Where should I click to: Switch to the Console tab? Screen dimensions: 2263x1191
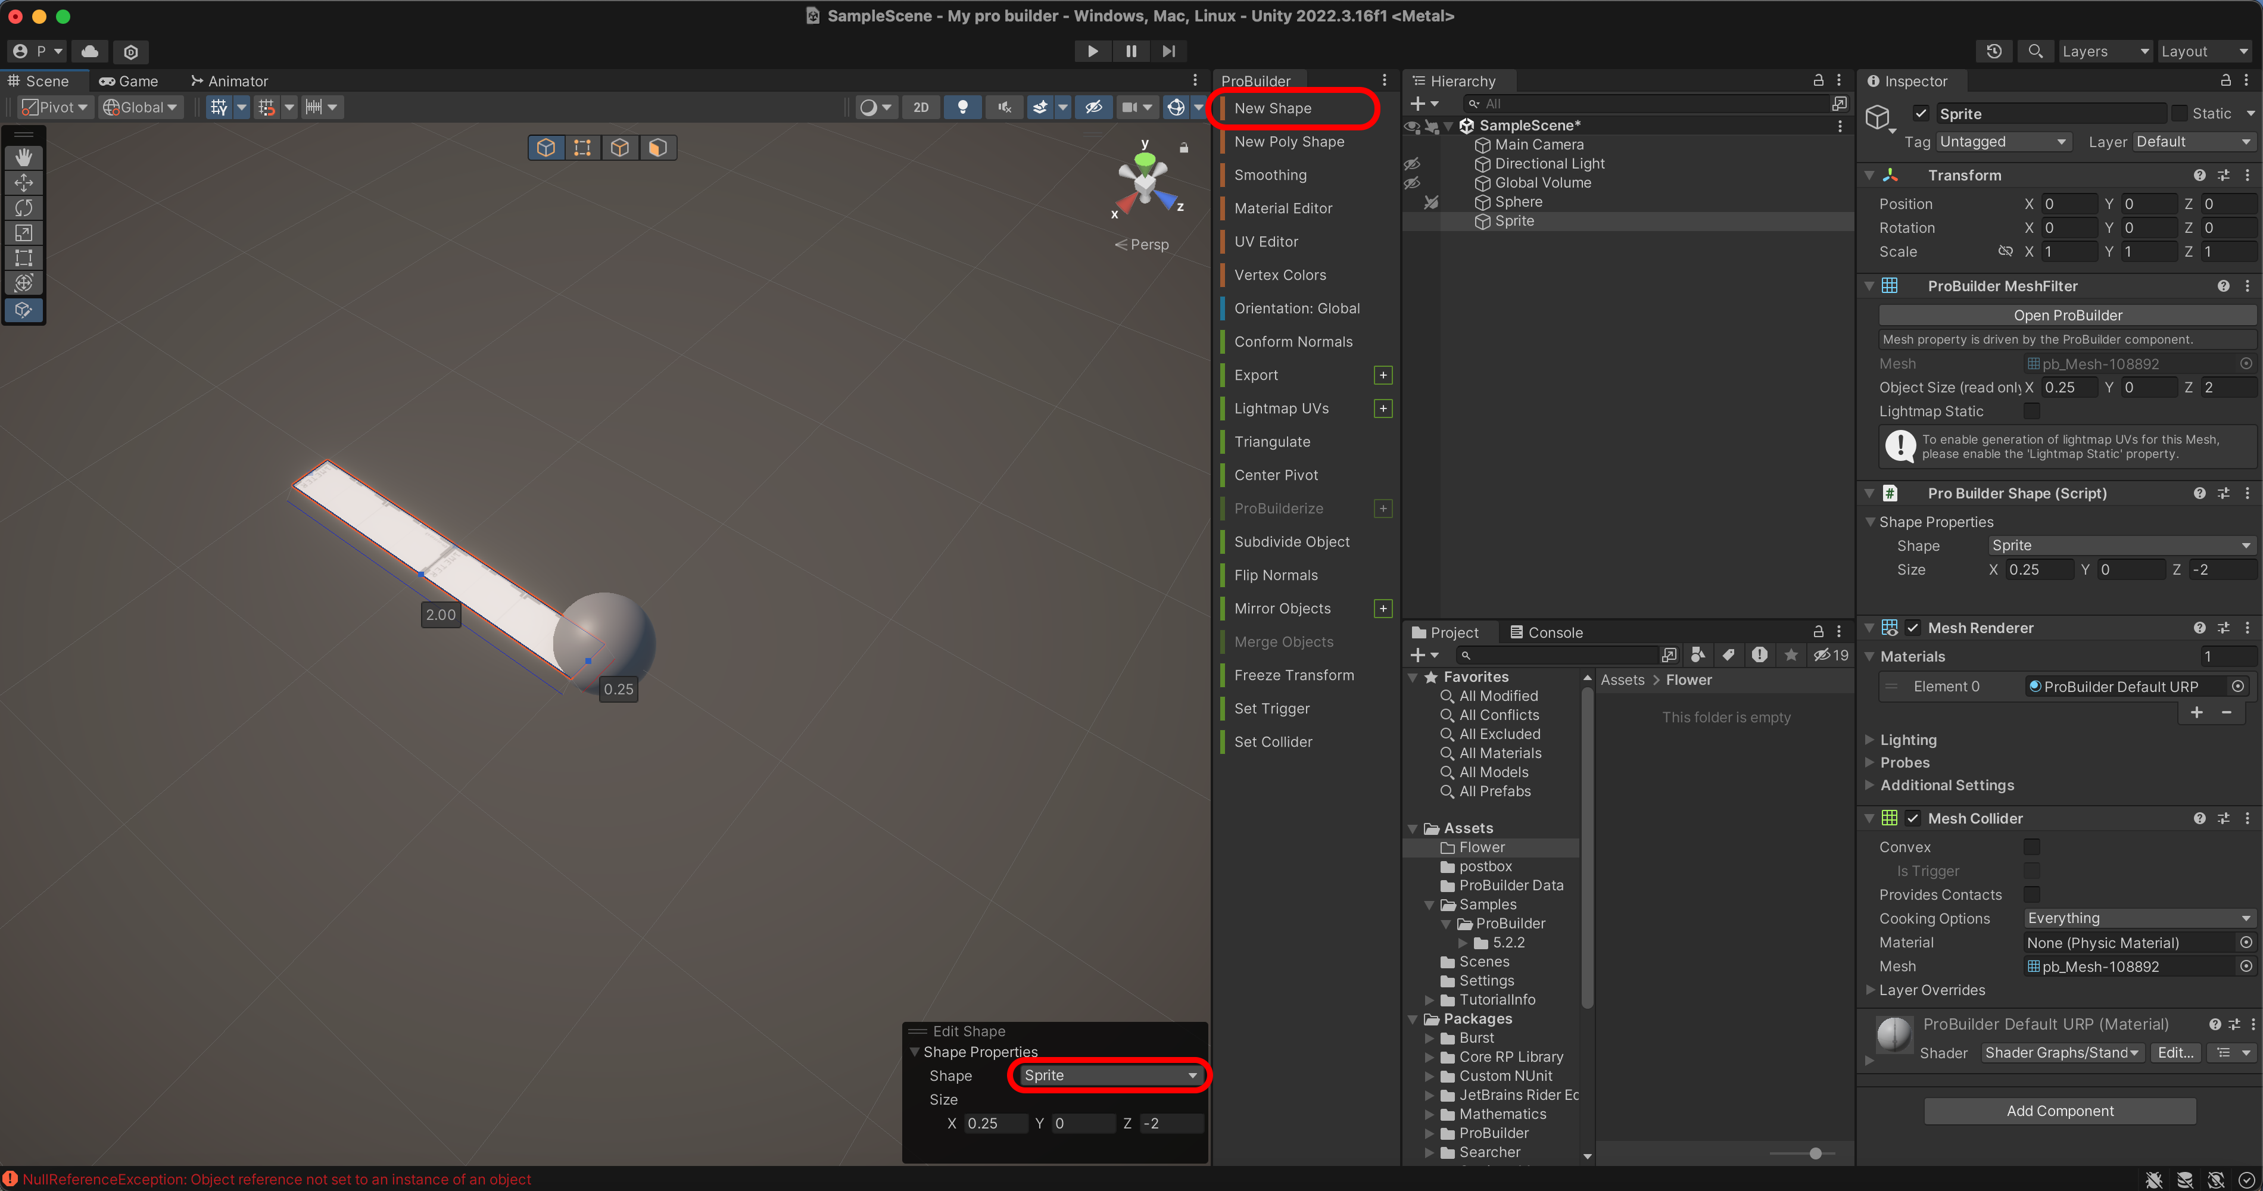(1545, 632)
